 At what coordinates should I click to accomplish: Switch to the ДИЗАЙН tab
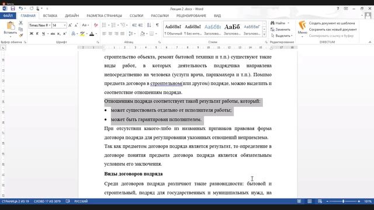click(72, 16)
